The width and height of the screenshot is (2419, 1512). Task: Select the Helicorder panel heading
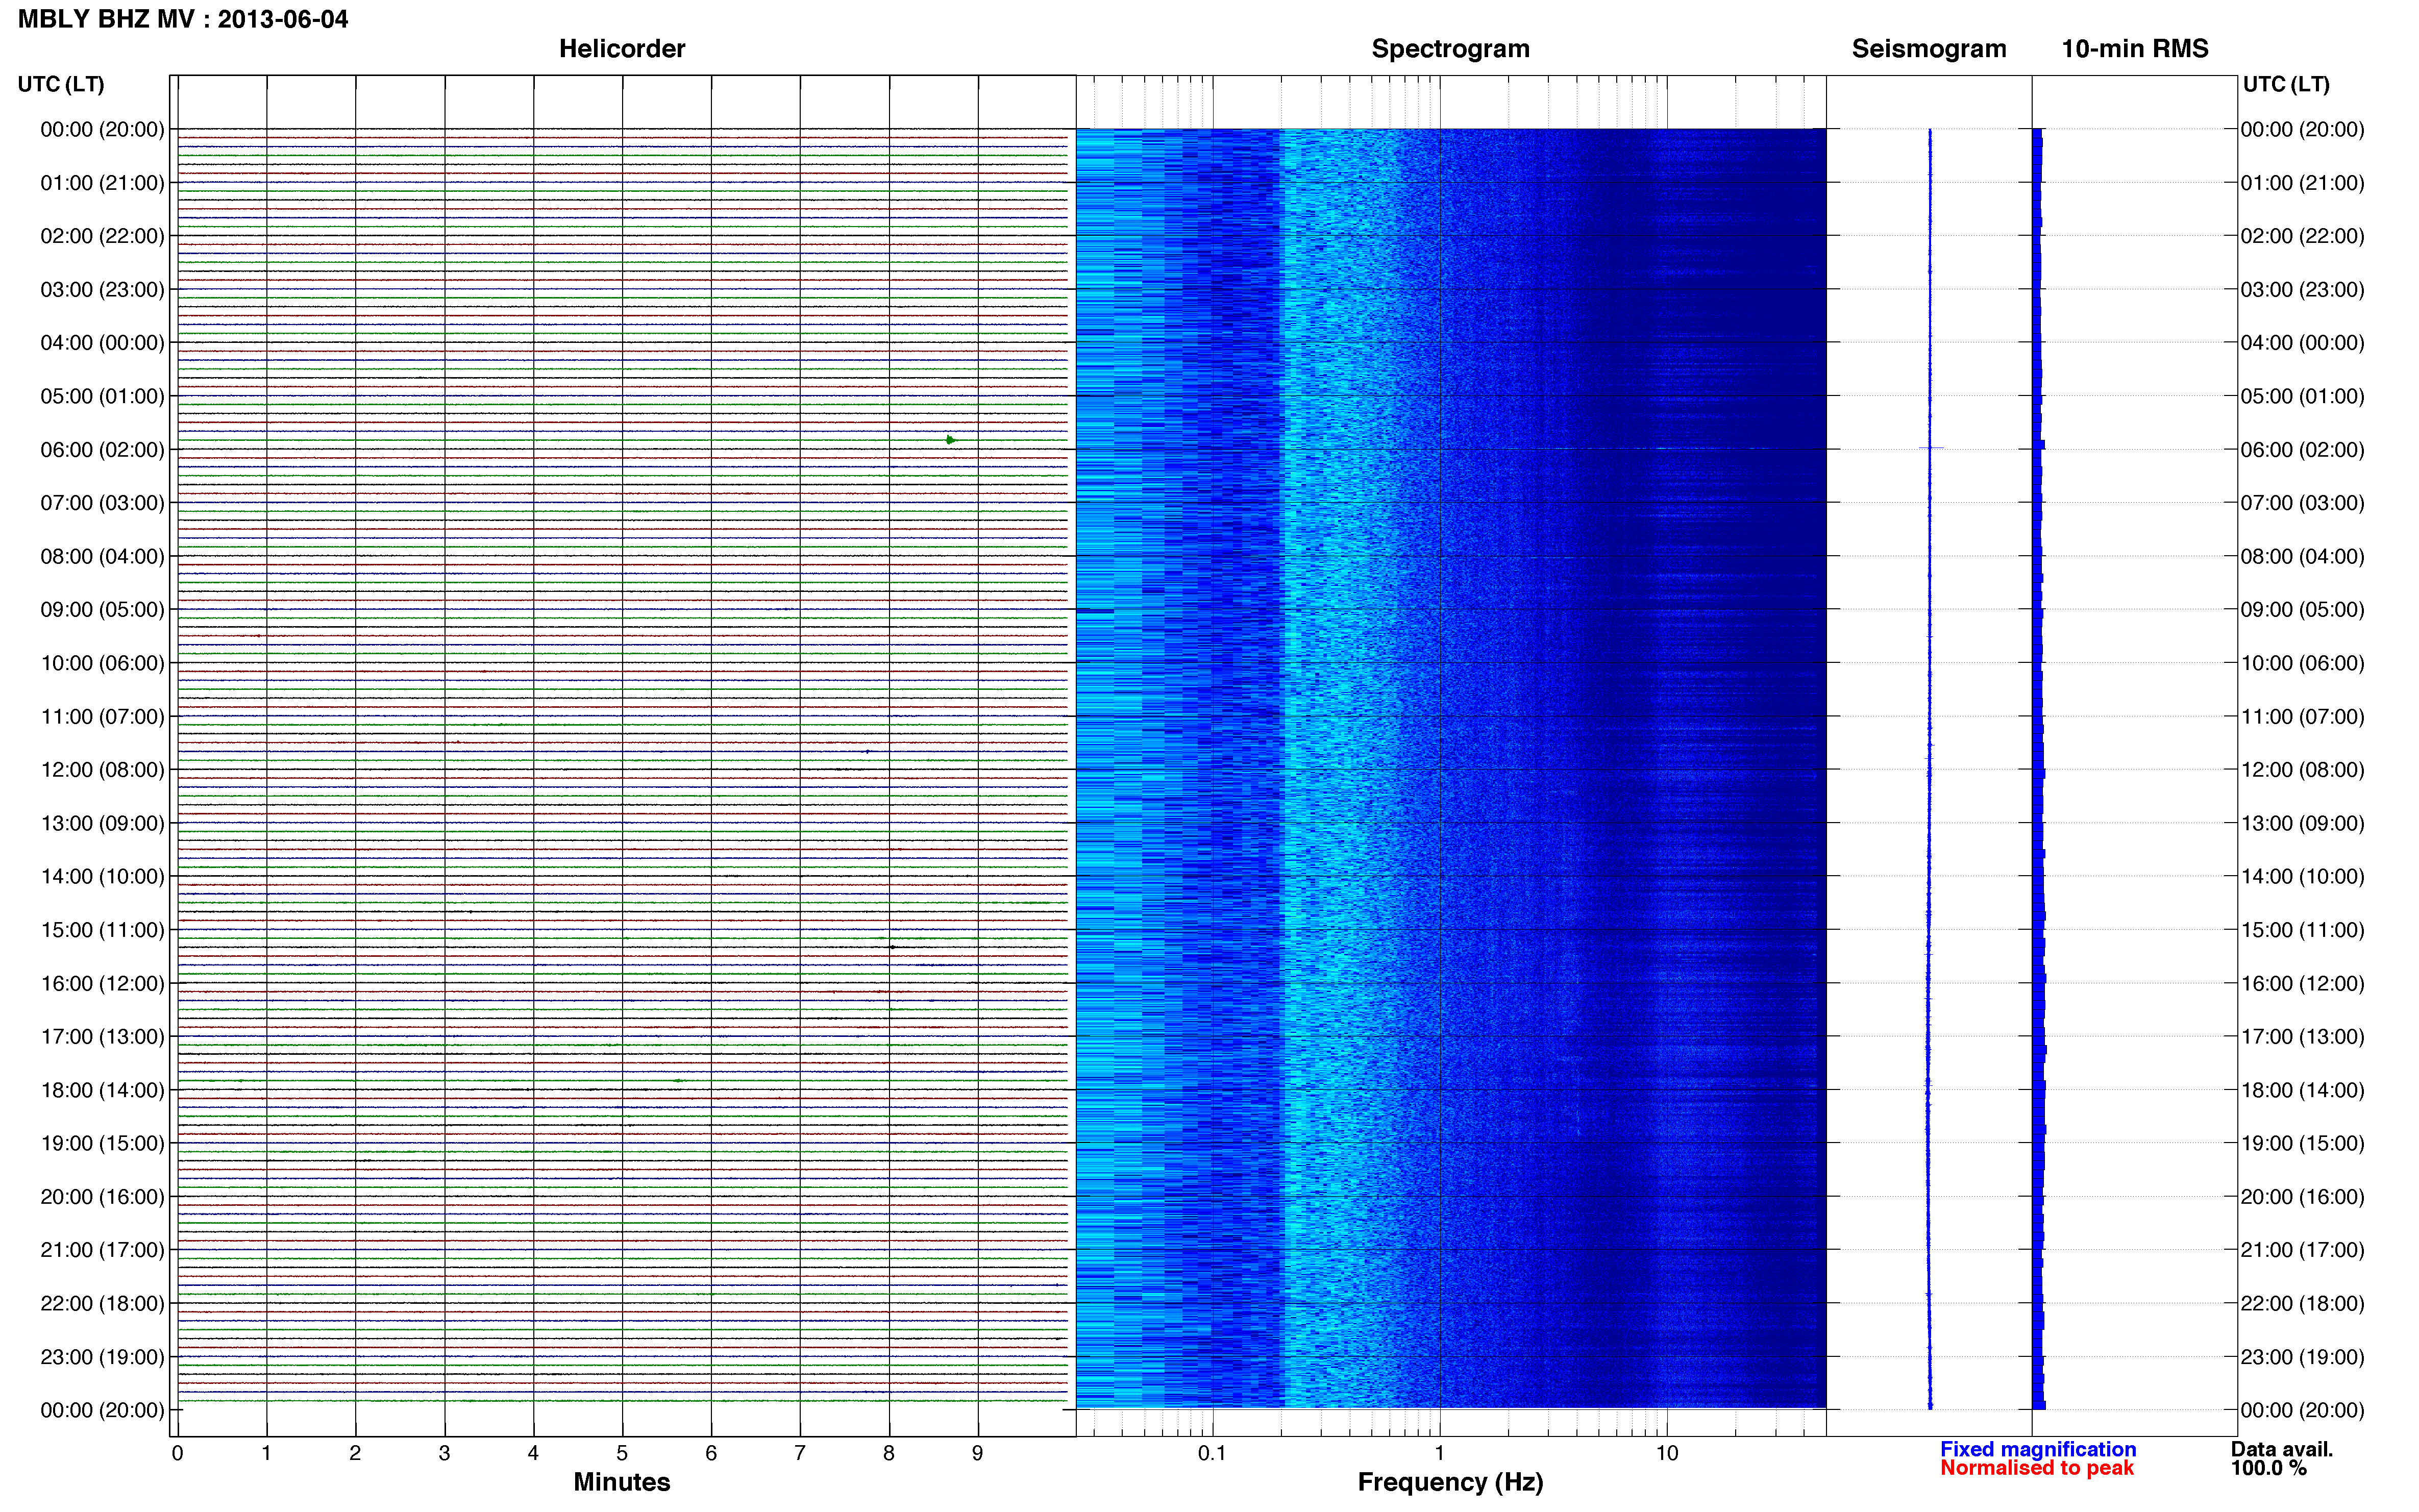pyautogui.click(x=622, y=49)
